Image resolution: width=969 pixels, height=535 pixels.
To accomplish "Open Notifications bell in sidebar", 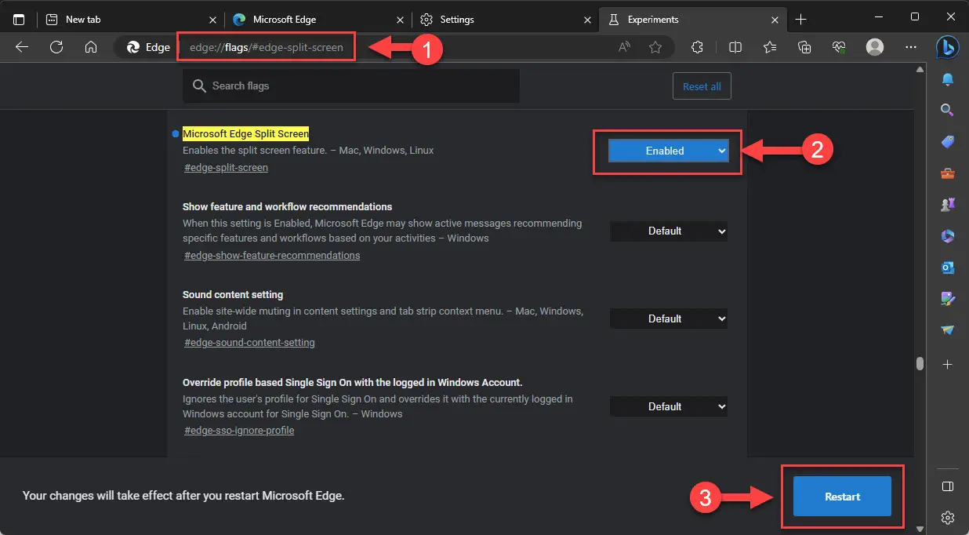I will (947, 79).
